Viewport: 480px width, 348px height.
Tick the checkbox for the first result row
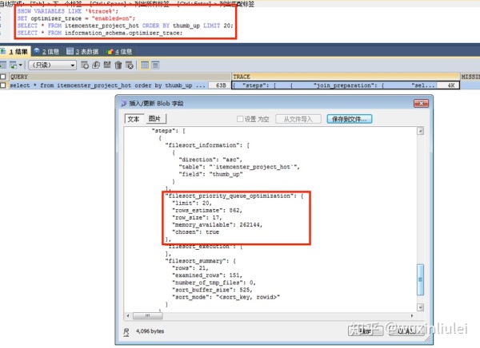tap(4, 85)
